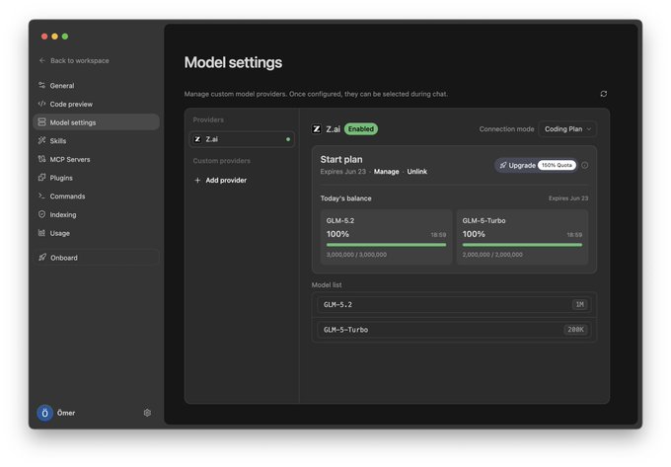Image resolution: width=671 pixels, height=467 pixels.
Task: Select Z.ai provider row
Action: coord(242,139)
